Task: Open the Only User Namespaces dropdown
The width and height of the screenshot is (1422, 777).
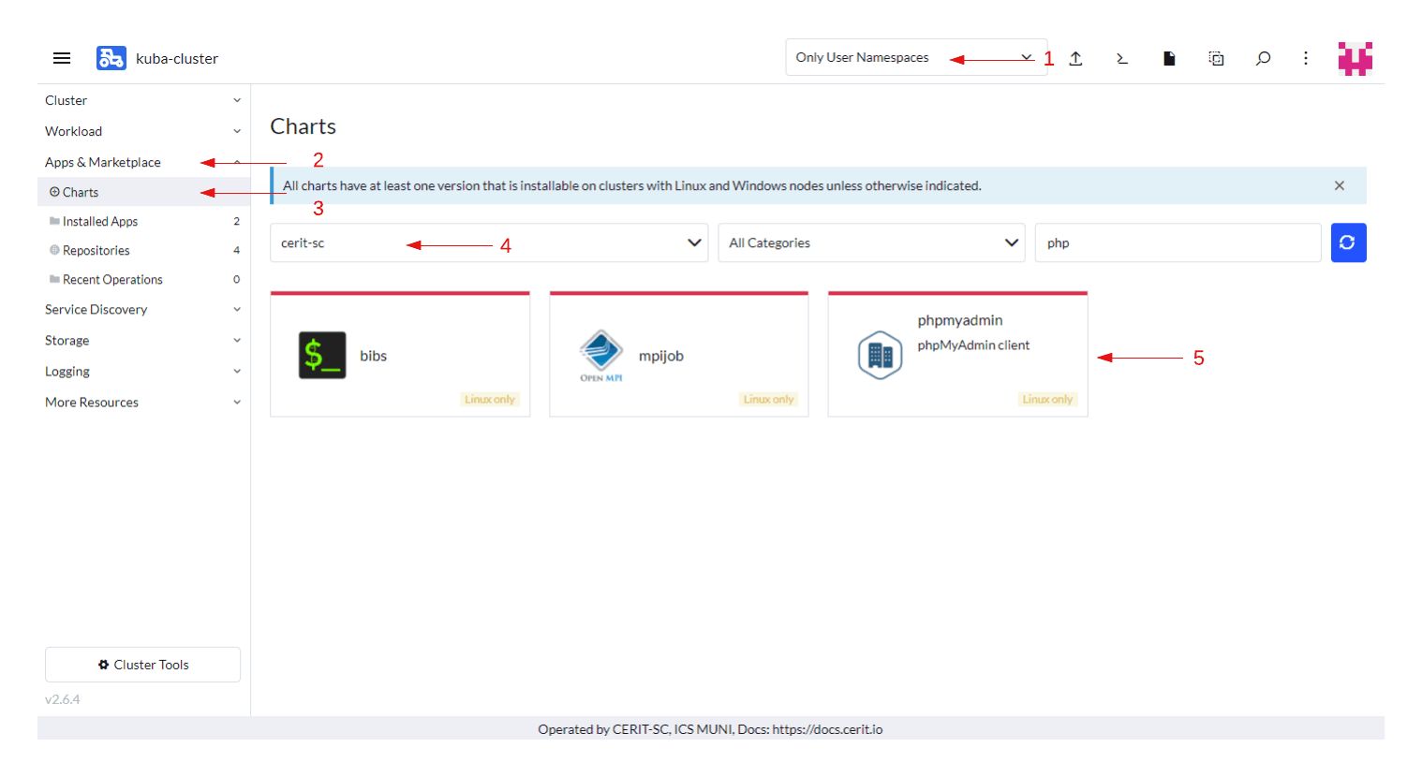Action: click(x=915, y=57)
